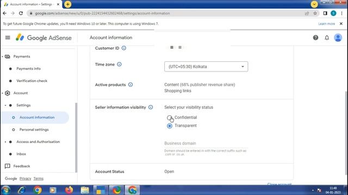Open Feedback in sidebar
348x195 pixels.
22,166
